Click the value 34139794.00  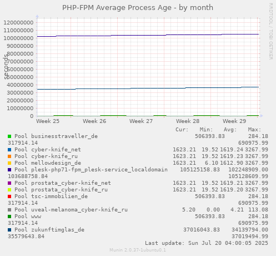click(250, 230)
